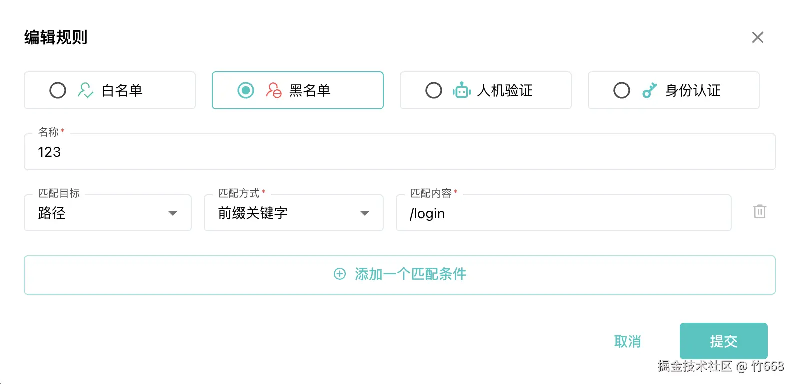The width and height of the screenshot is (795, 384).
Task: Click the 名称 input field
Action: point(400,152)
